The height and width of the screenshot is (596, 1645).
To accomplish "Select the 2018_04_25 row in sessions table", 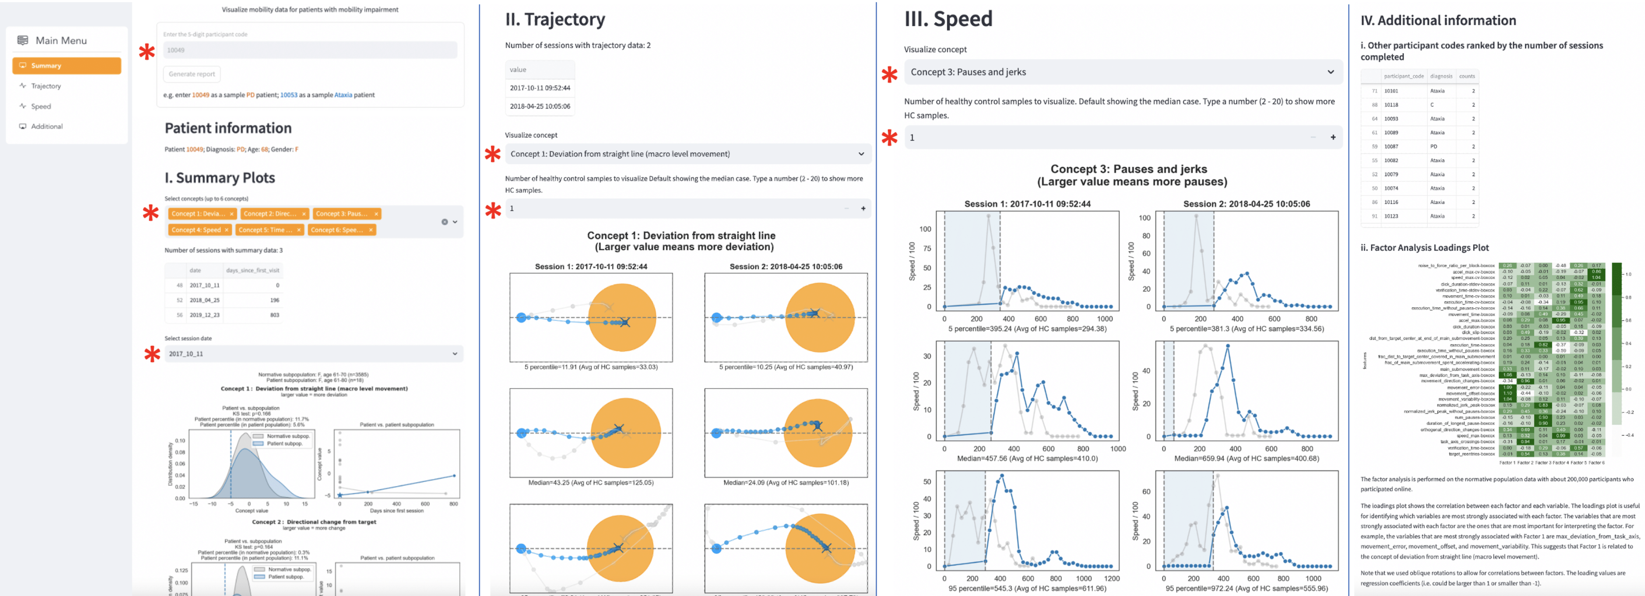I will point(204,300).
